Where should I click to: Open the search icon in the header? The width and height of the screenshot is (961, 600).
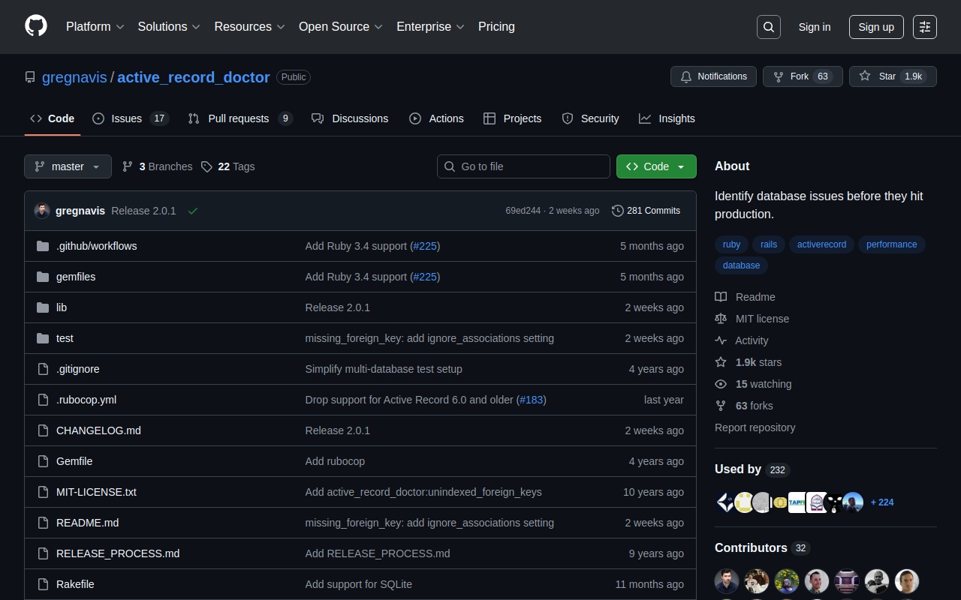pyautogui.click(x=768, y=26)
